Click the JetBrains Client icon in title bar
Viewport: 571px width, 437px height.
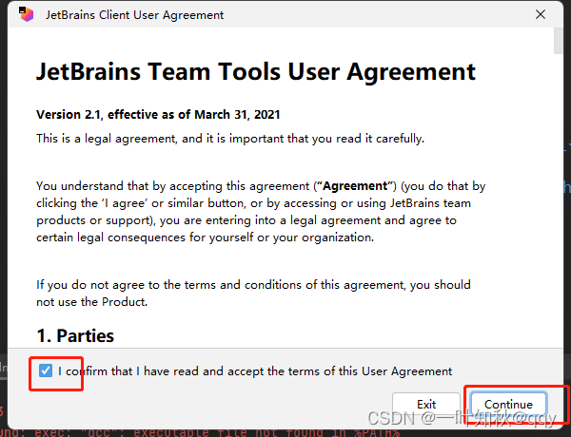tap(27, 14)
